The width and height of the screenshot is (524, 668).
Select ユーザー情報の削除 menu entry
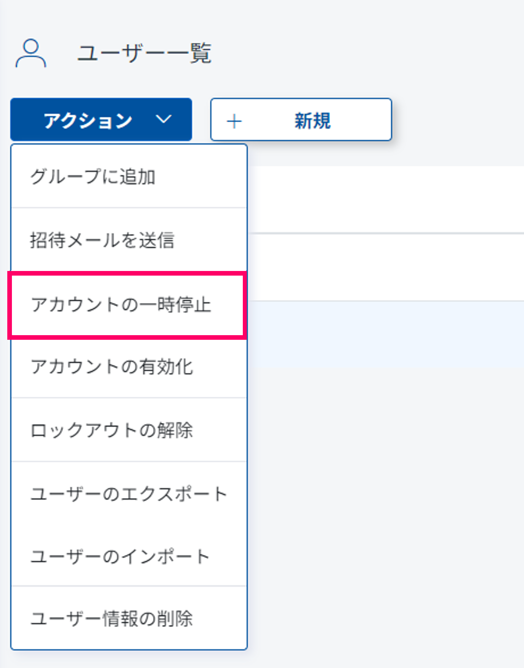[111, 618]
